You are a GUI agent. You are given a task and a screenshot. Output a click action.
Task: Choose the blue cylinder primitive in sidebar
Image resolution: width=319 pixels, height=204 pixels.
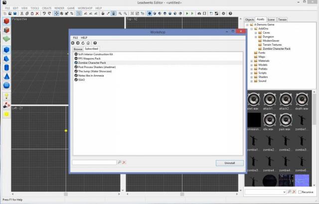6,67
